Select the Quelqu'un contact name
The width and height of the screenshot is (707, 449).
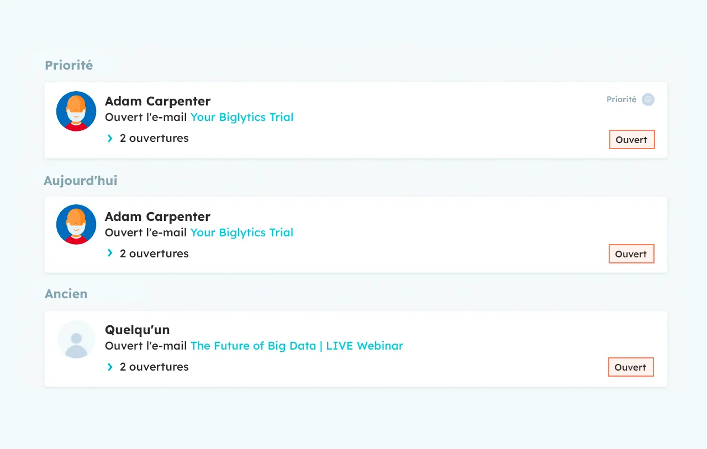[x=137, y=330]
